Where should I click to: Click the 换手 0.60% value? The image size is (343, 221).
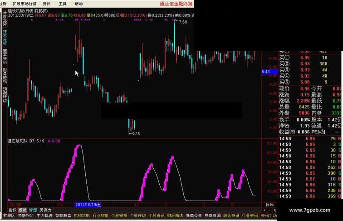click(x=303, y=120)
